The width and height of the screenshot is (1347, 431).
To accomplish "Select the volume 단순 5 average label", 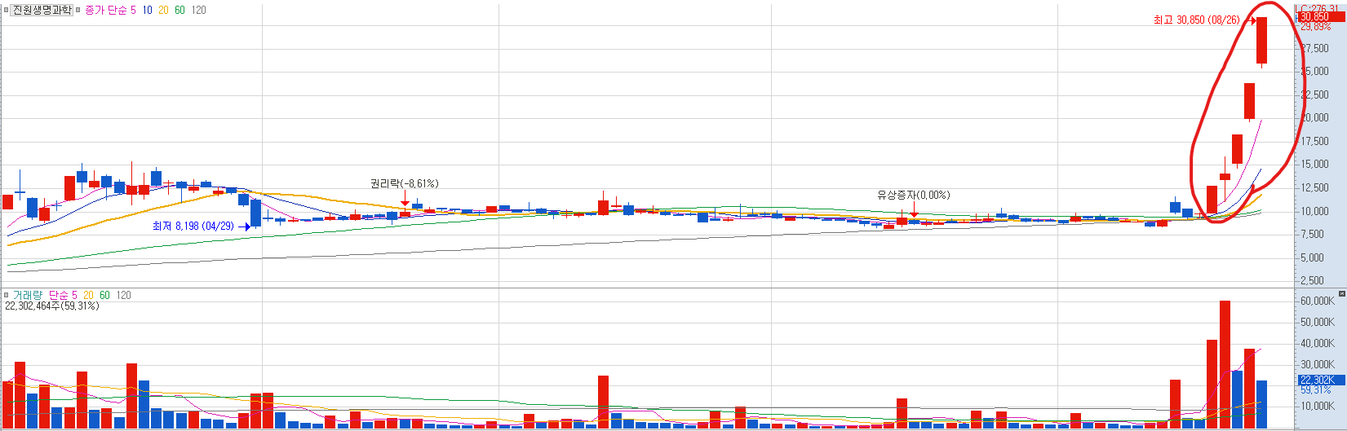I will pos(63,295).
